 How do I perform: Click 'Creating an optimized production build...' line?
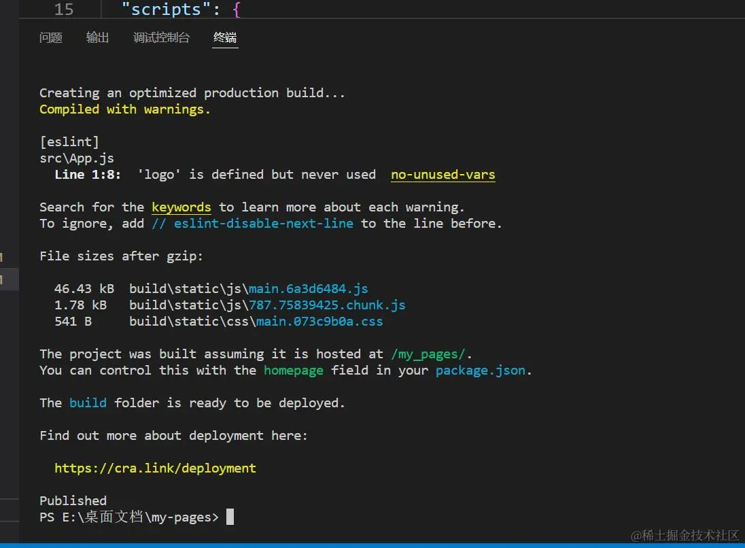(192, 92)
